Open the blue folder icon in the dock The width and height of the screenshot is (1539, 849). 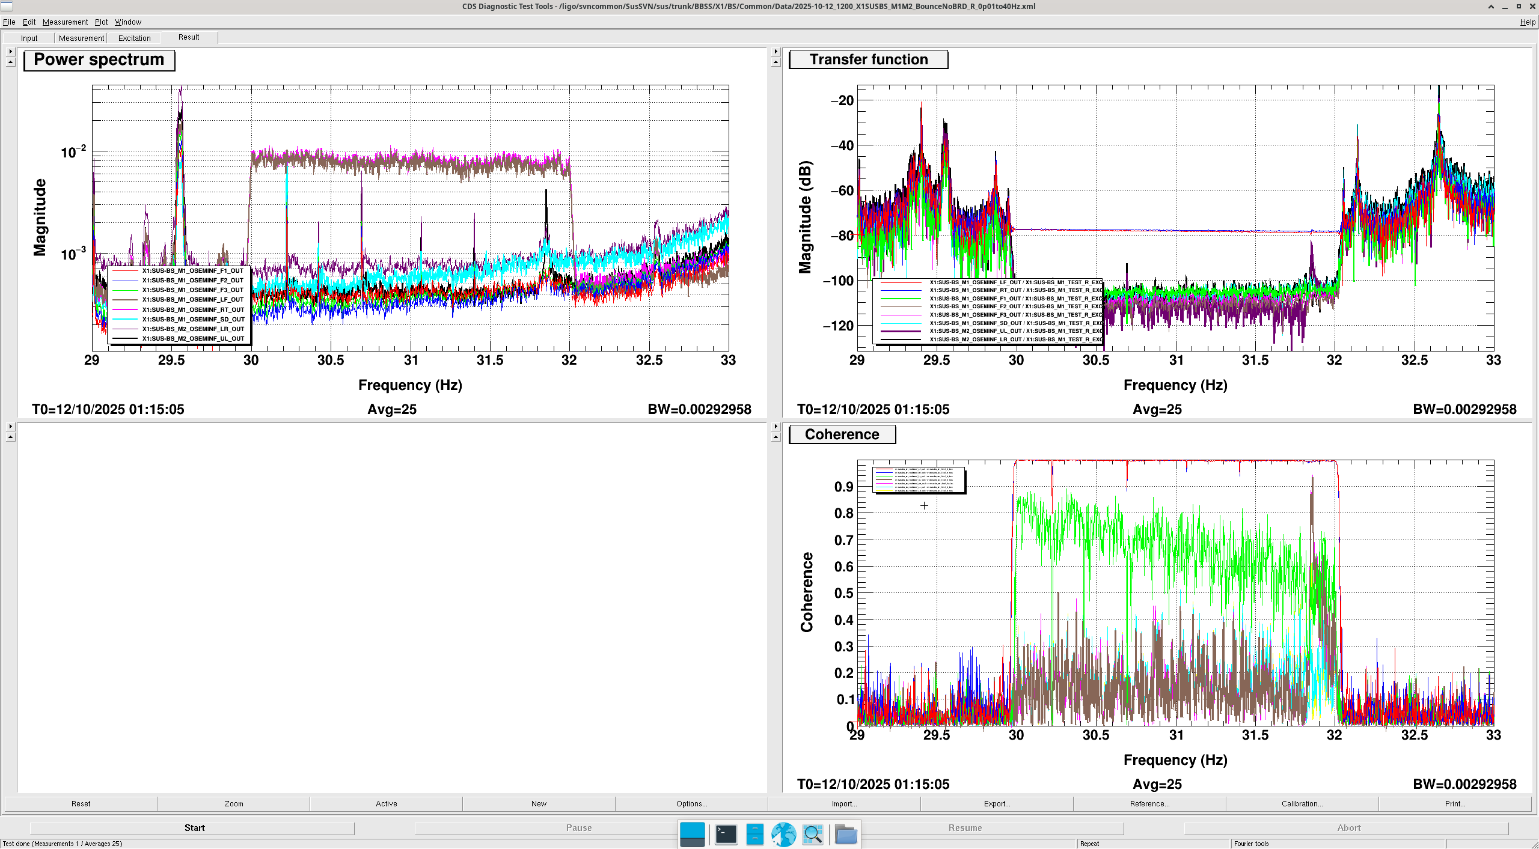tap(846, 834)
